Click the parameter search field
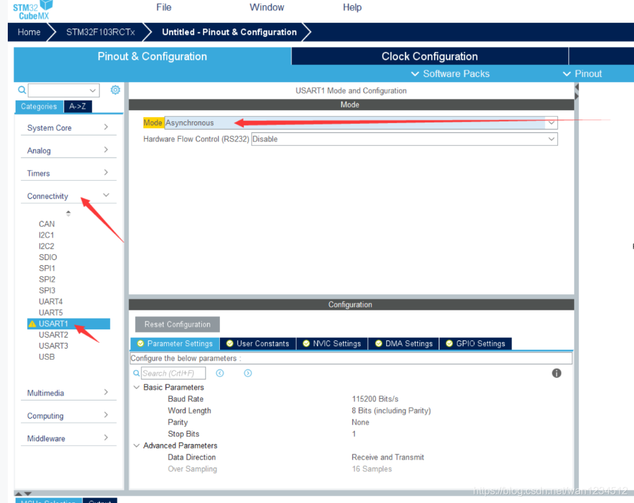 (173, 373)
